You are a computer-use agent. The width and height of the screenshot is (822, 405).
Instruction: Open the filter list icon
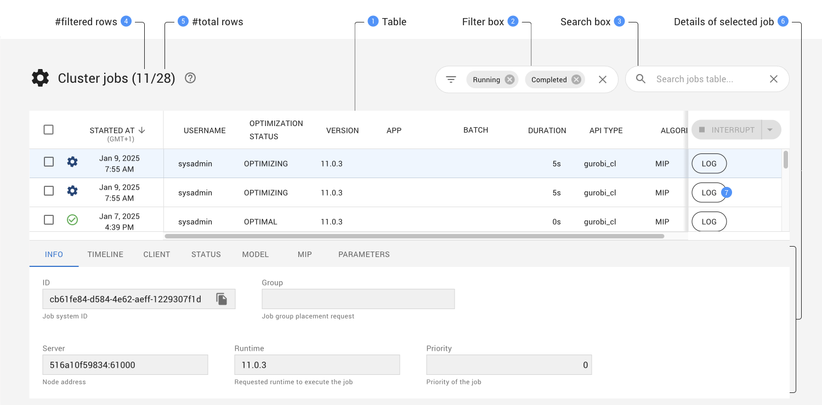tap(451, 79)
